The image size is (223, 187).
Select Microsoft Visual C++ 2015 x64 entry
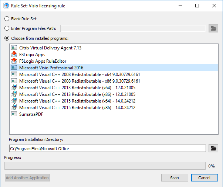(77, 101)
